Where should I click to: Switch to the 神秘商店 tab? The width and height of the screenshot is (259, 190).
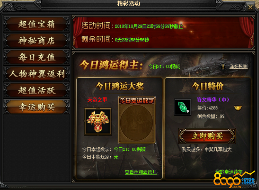click(37, 41)
